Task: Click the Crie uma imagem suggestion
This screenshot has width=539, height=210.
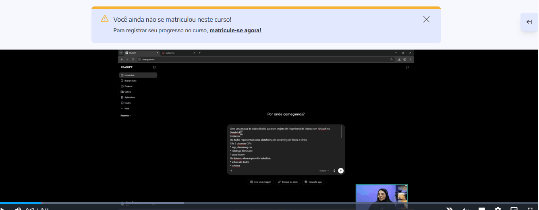Action: [261, 182]
